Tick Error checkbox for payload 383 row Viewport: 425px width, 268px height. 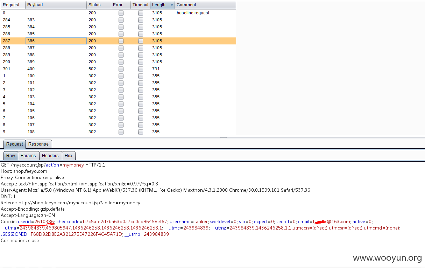pyautogui.click(x=121, y=20)
